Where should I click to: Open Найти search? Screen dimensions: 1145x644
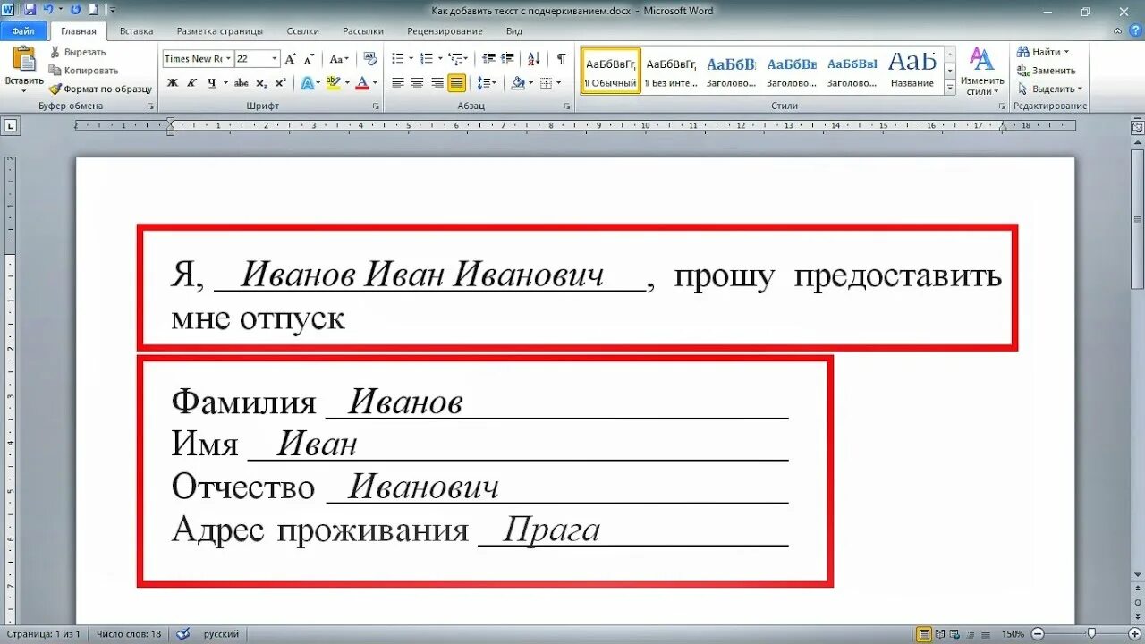[1042, 52]
